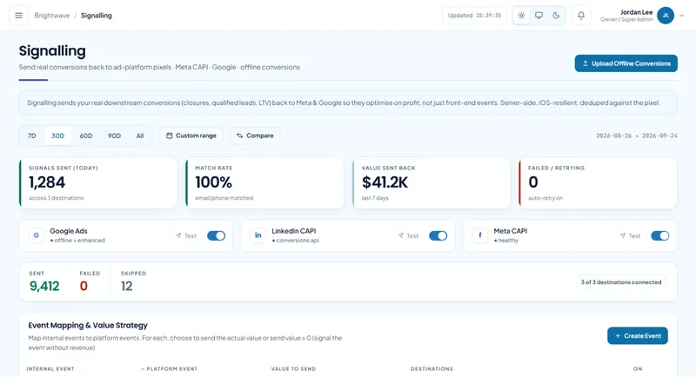Image resolution: width=696 pixels, height=377 pixels.
Task: Click Signalling breadcrumb item
Action: click(97, 16)
